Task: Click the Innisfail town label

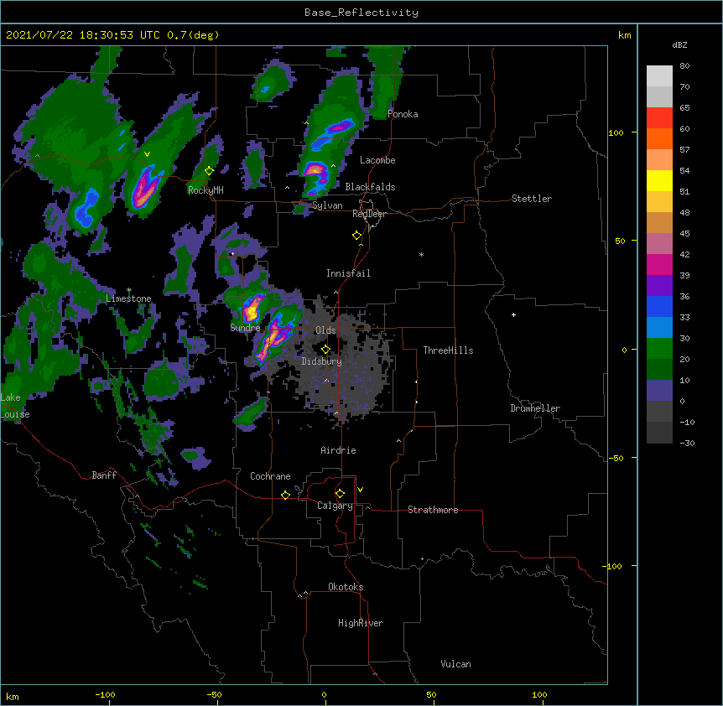Action: coord(348,273)
